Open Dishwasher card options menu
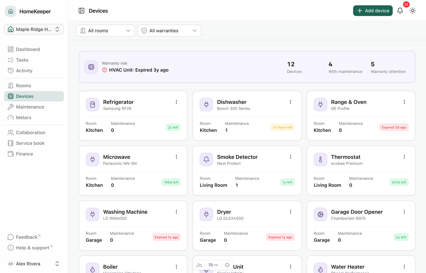Viewport: 426px width, 273px height. click(x=290, y=102)
